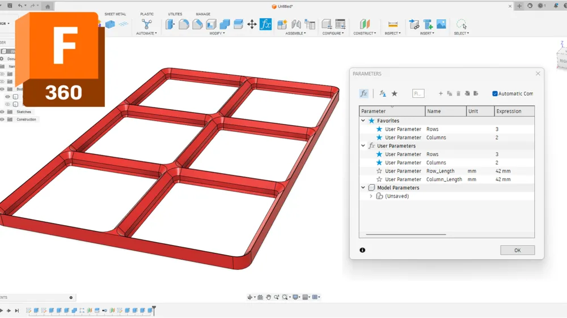The image size is (567, 318).
Task: Collapse the User Parameters group
Action: [x=363, y=146]
